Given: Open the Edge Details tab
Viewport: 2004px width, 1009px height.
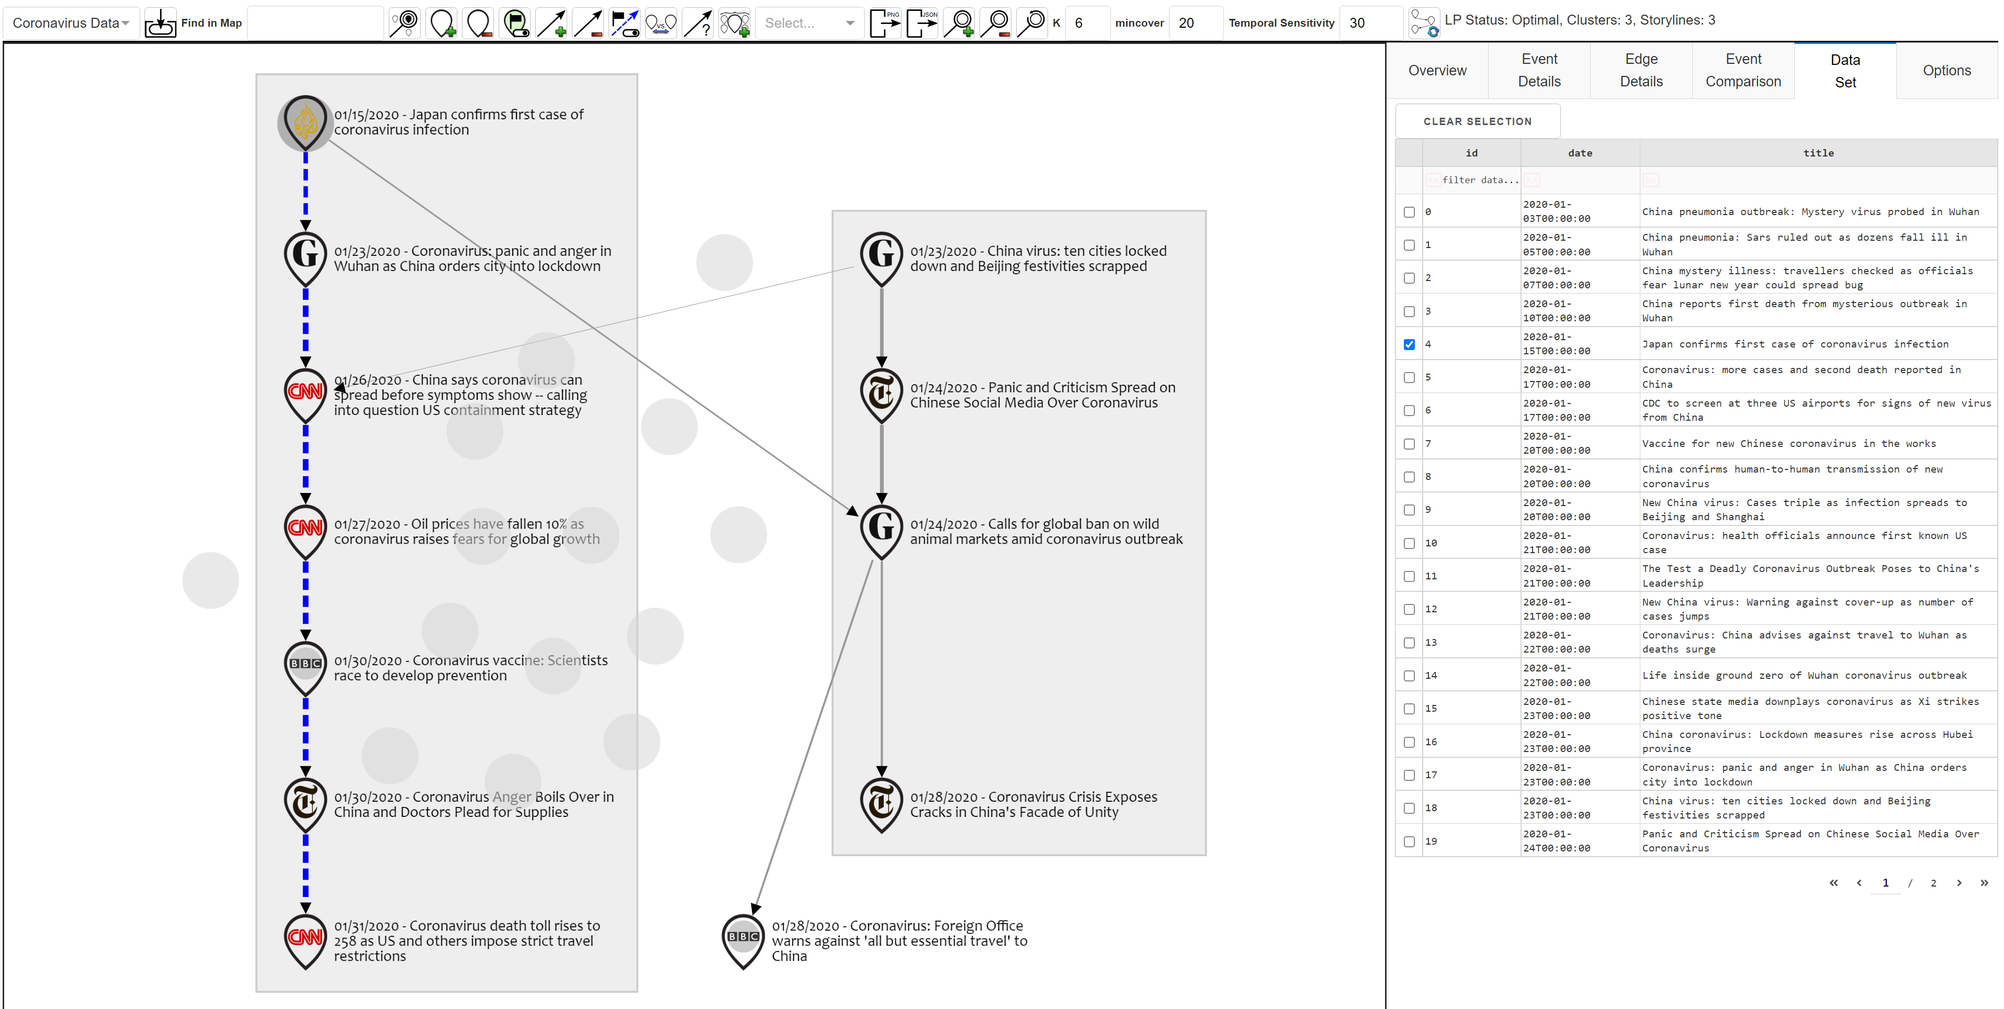Looking at the screenshot, I should [x=1641, y=70].
